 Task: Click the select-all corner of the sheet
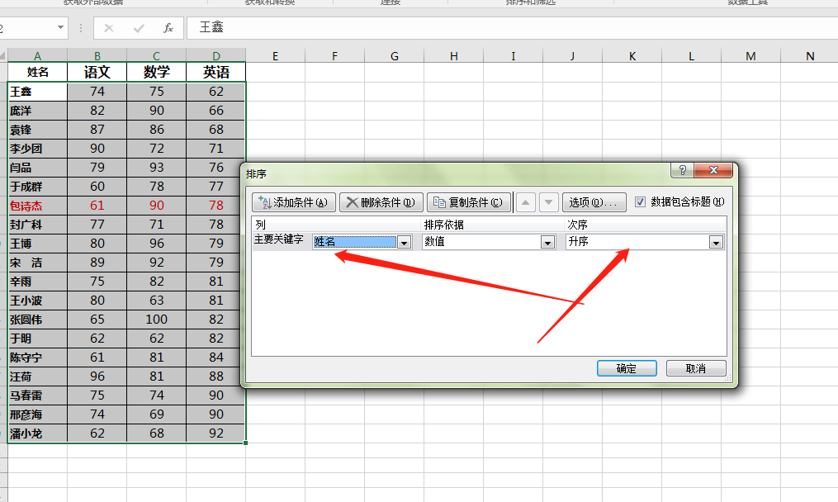point(3,55)
